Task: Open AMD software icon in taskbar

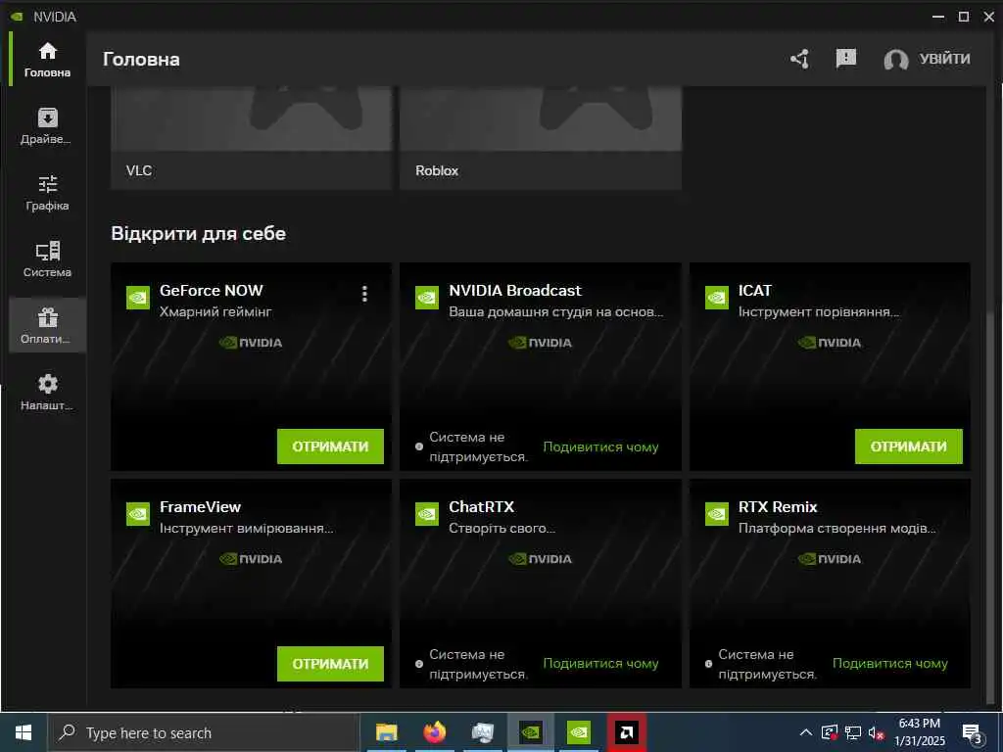Action: pos(626,732)
